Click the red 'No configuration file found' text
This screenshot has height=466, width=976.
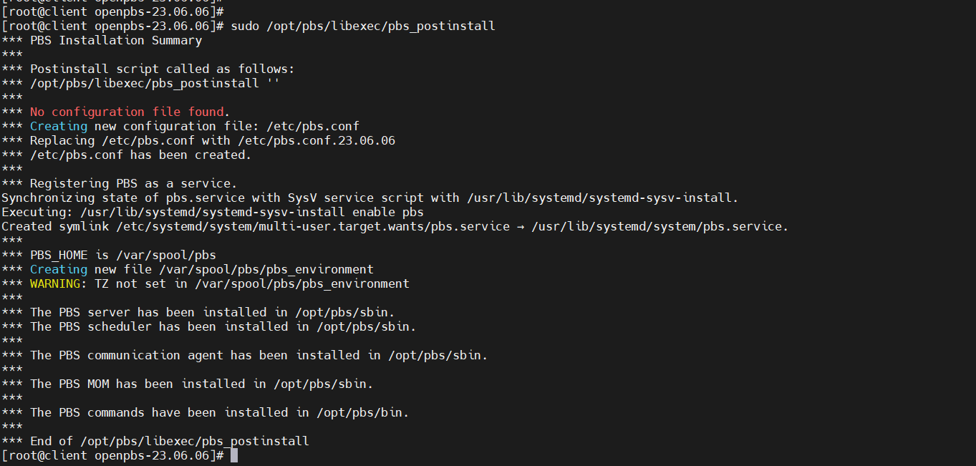pos(127,112)
